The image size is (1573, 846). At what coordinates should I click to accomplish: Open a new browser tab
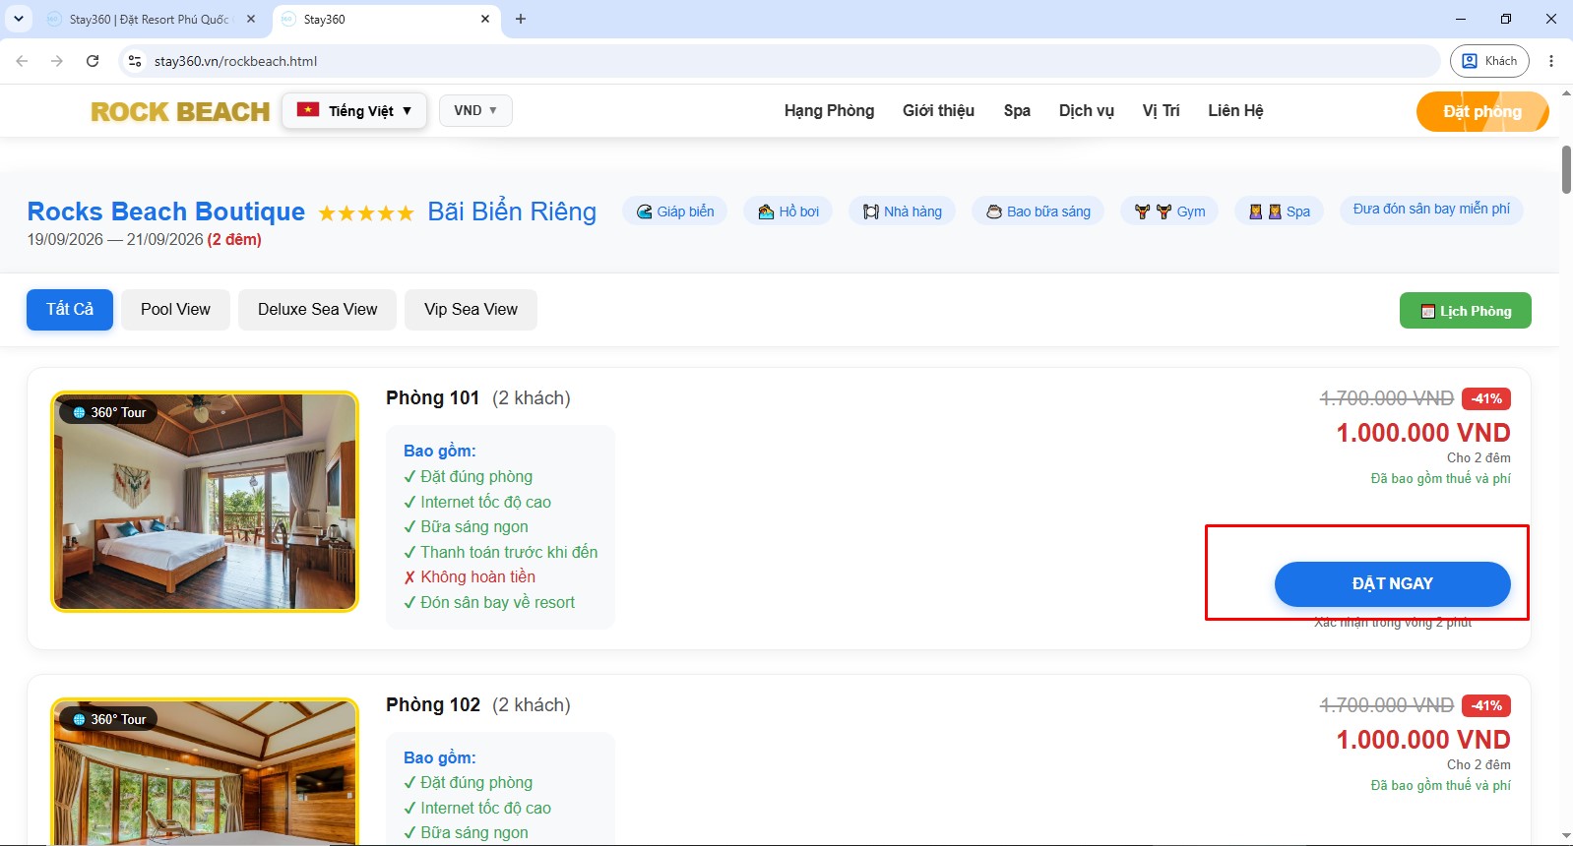pyautogui.click(x=521, y=19)
